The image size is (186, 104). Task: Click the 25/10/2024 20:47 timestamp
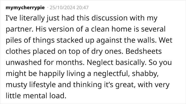pos(69,8)
